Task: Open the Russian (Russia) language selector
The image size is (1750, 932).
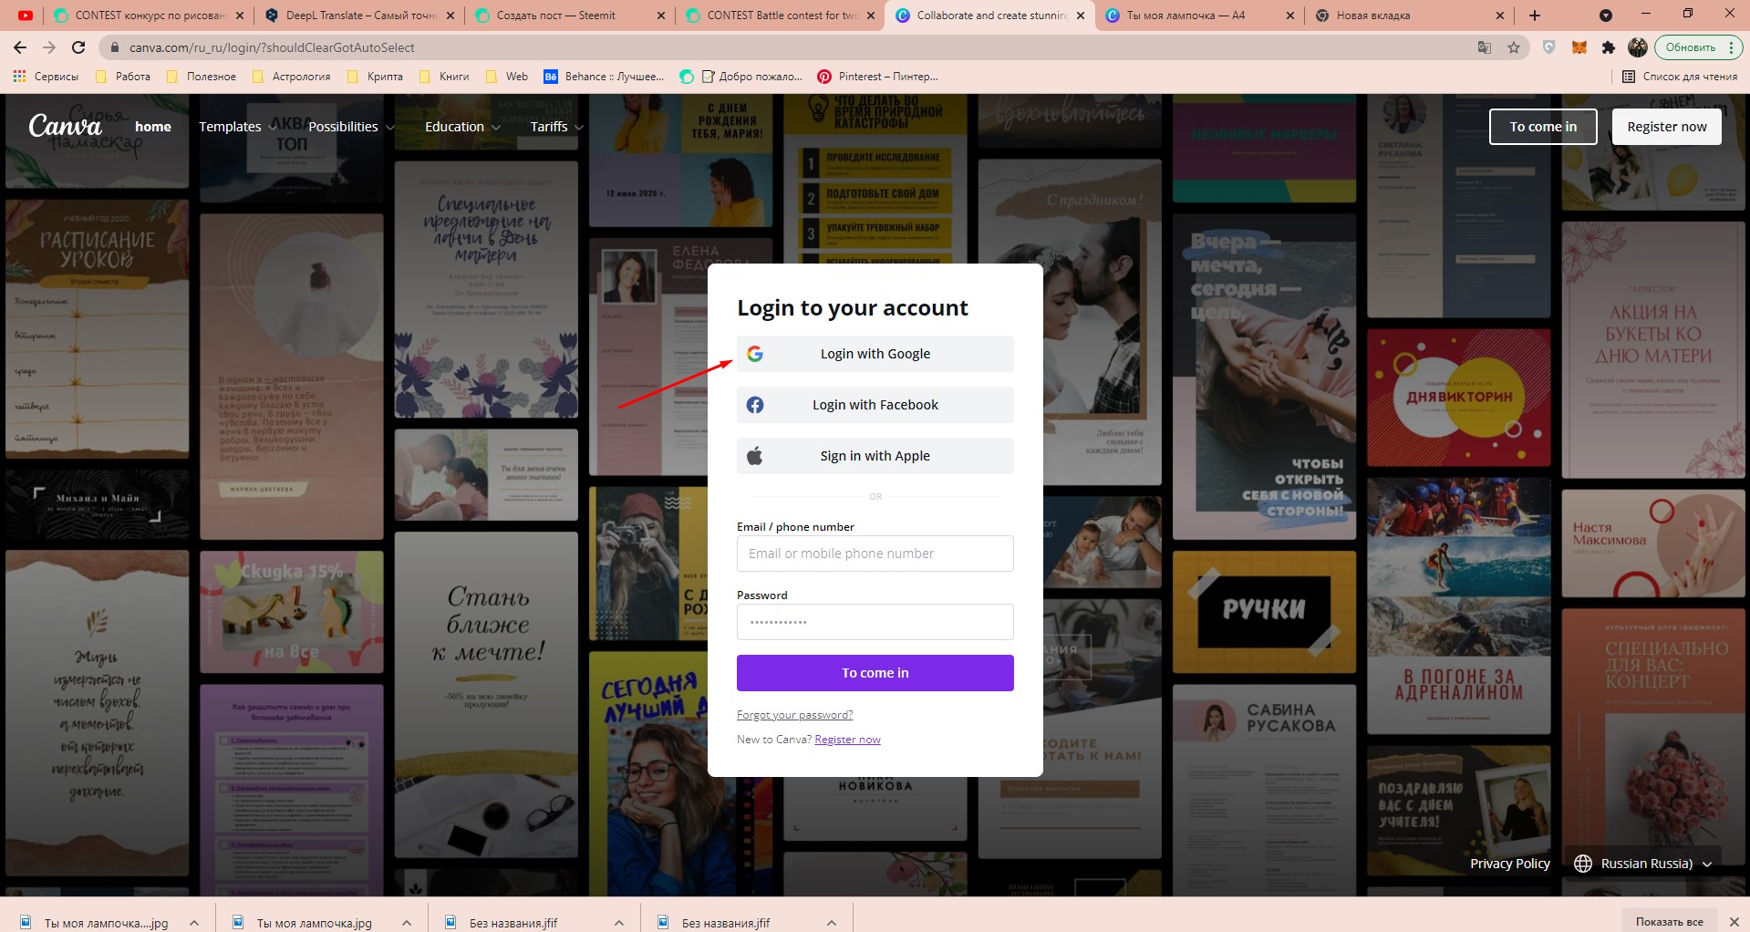Action: [1643, 864]
